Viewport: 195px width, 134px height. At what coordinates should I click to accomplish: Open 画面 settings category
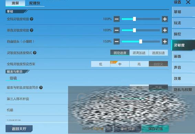183,57
